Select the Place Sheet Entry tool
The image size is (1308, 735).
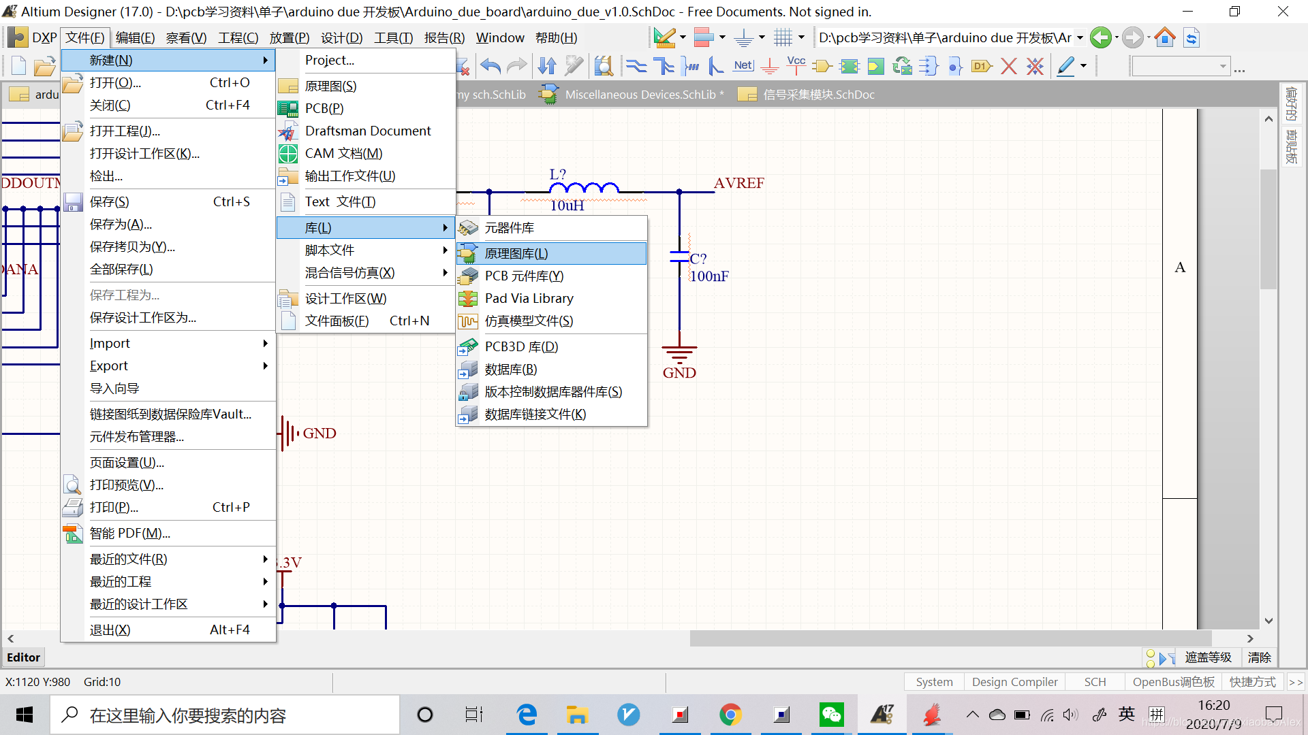coord(876,66)
